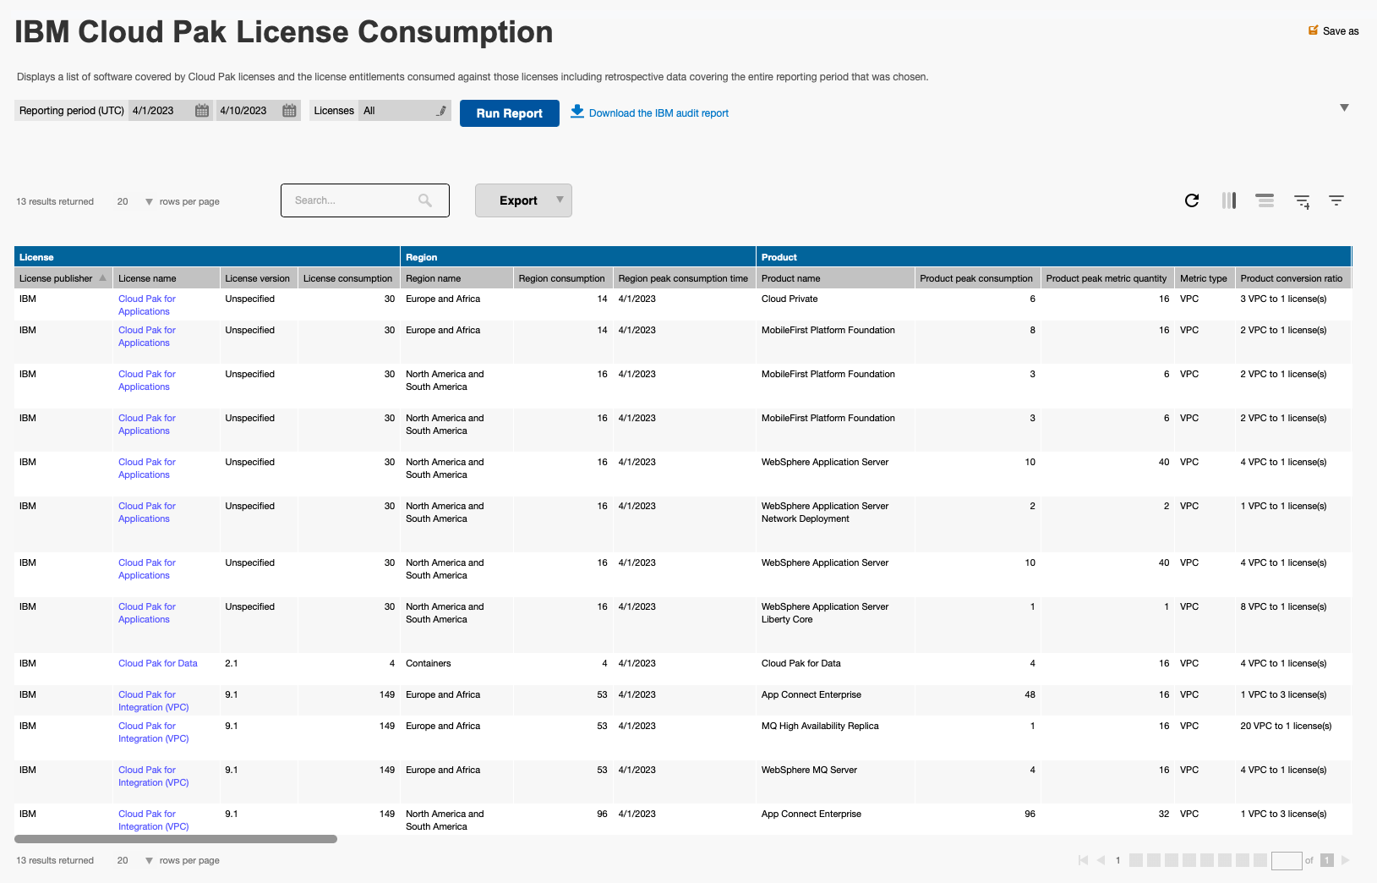The image size is (1377, 883).
Task: Open the Cloud Pak for Data license link
Action: coord(157,663)
